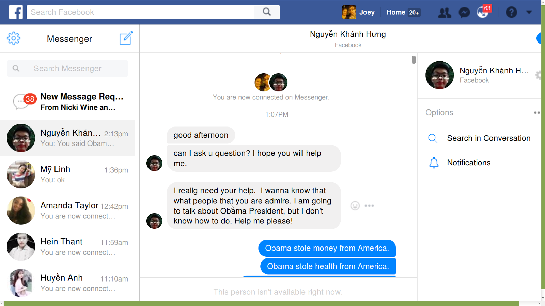The width and height of the screenshot is (545, 306).
Task: Click into the Search Messenger field
Action: [x=67, y=68]
